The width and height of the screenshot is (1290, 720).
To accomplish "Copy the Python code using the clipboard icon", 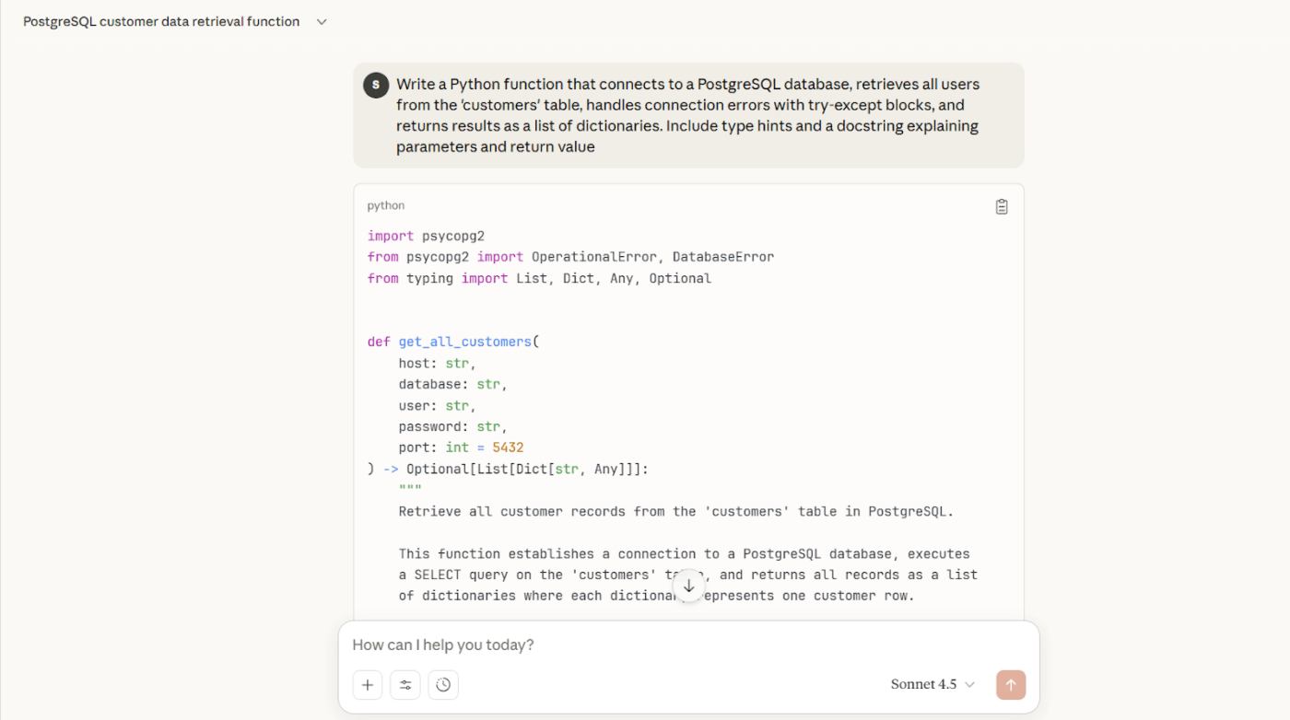I will (1002, 206).
